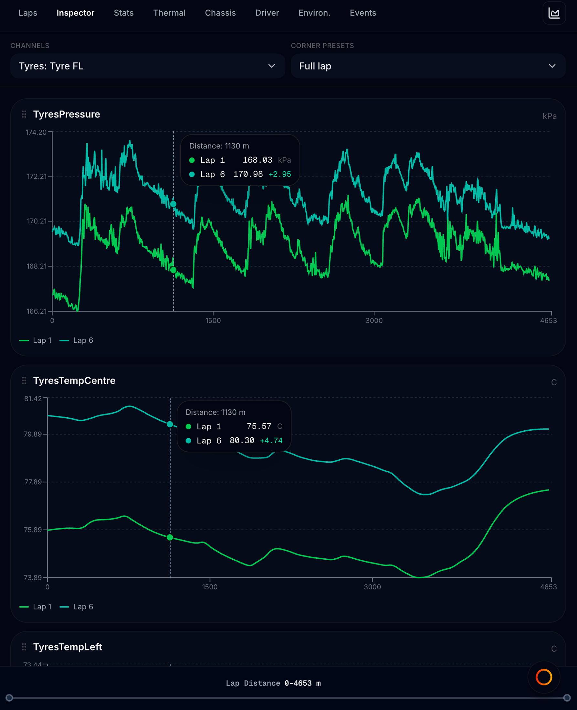This screenshot has width=577, height=710.
Task: Grab the TyresTempCentre drag handle
Action: (24, 381)
